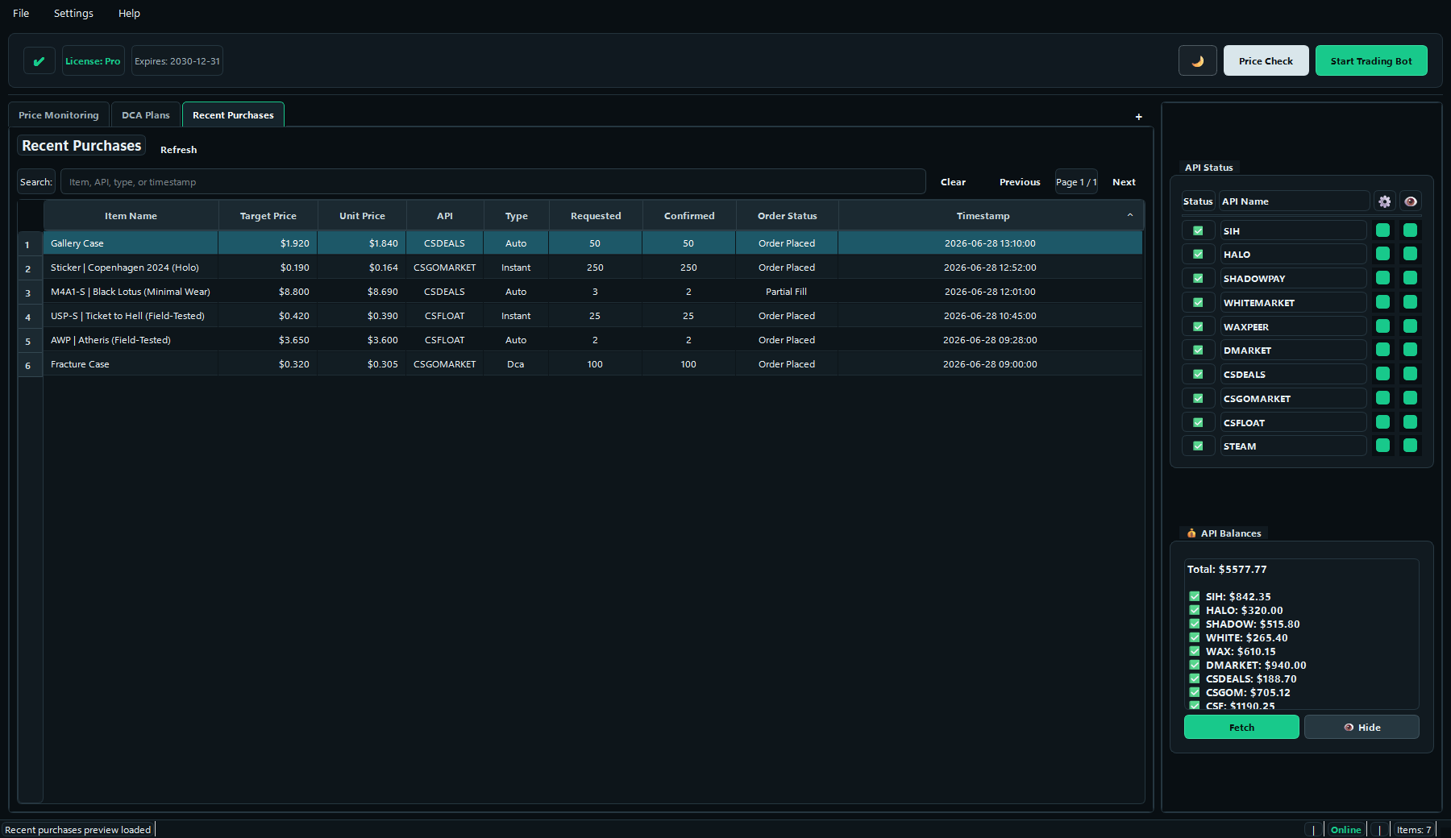The width and height of the screenshot is (1451, 838).
Task: Go to the Next page
Action: (x=1124, y=182)
